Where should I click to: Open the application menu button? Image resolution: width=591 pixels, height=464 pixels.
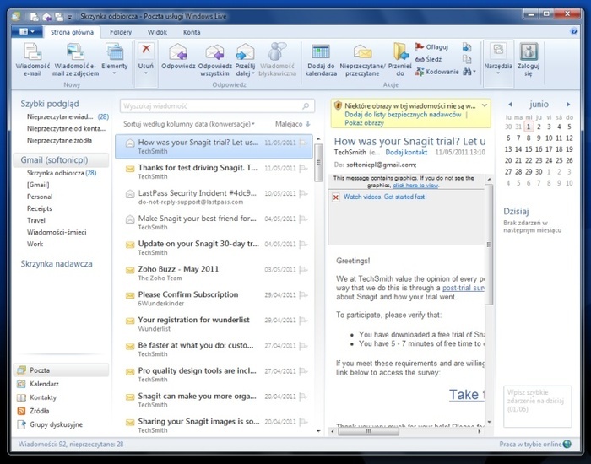click(x=26, y=32)
